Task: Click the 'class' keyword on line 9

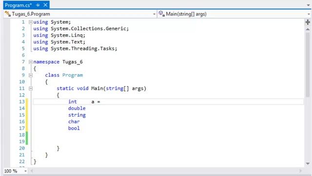Action: click(x=52, y=75)
